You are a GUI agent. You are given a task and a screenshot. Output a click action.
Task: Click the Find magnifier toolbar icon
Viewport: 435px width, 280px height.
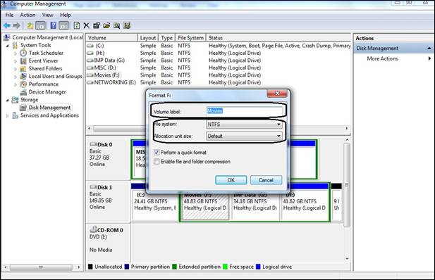click(x=117, y=26)
